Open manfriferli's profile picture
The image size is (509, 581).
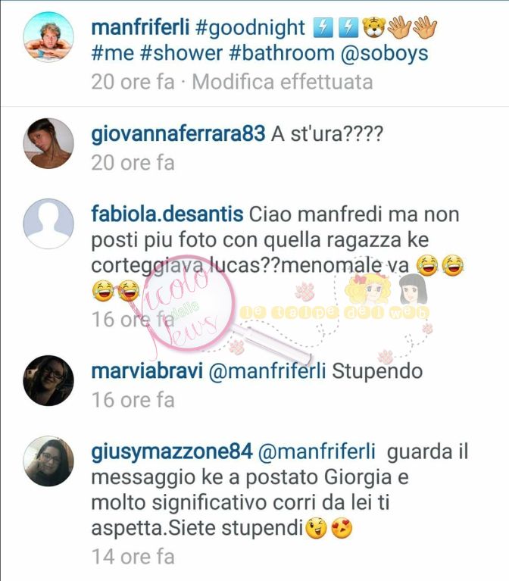[x=48, y=37]
